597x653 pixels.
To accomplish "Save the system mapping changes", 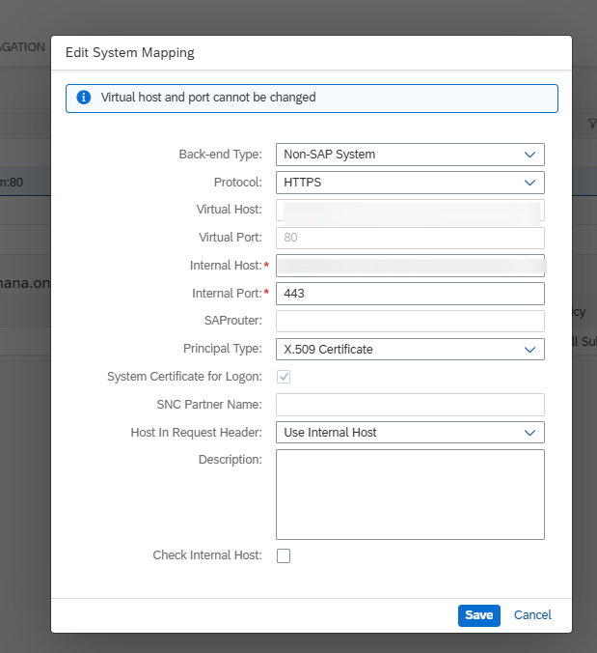I will click(x=479, y=615).
